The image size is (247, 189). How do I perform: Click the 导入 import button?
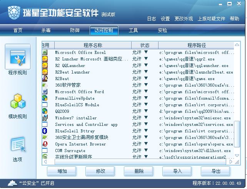177,171
